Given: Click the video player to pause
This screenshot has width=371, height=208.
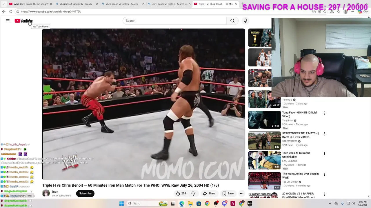Looking at the screenshot, I should click(x=143, y=104).
